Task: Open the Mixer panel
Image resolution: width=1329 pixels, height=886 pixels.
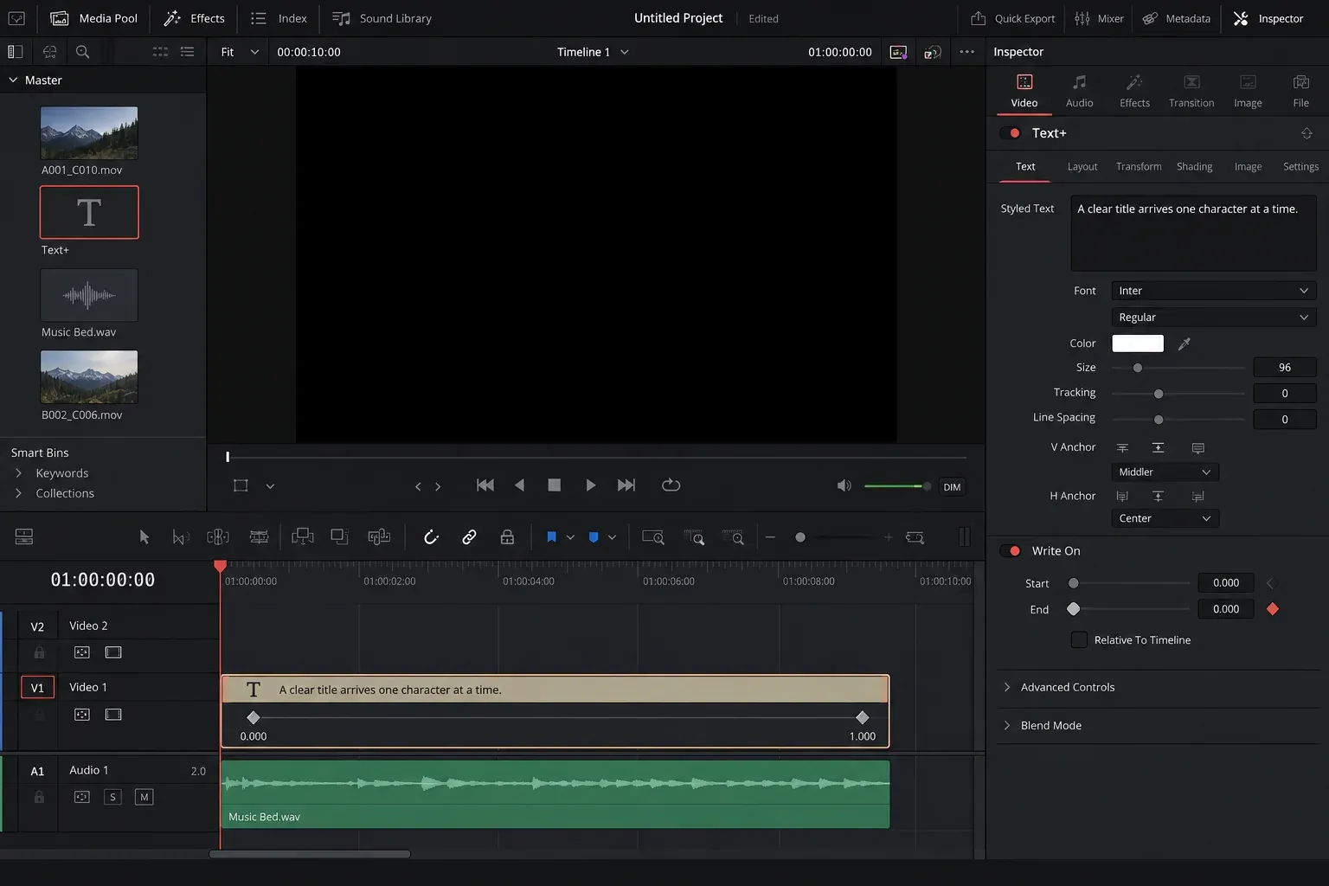Action: pos(1099,18)
